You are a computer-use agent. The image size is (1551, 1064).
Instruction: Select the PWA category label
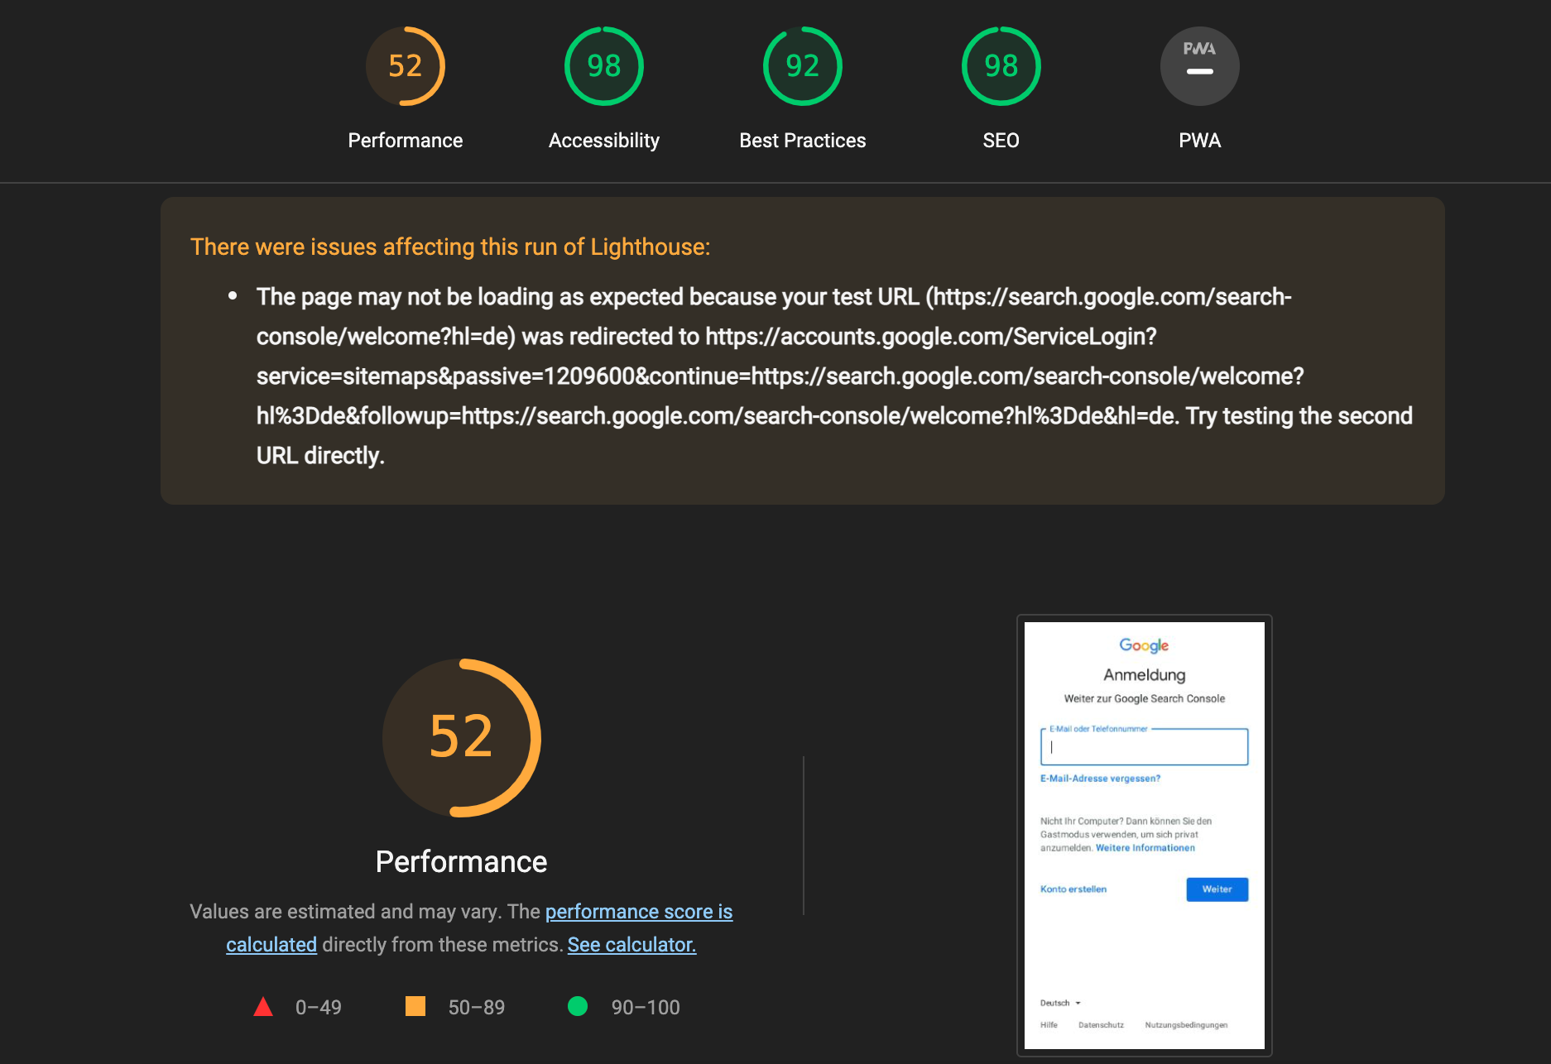coord(1199,141)
